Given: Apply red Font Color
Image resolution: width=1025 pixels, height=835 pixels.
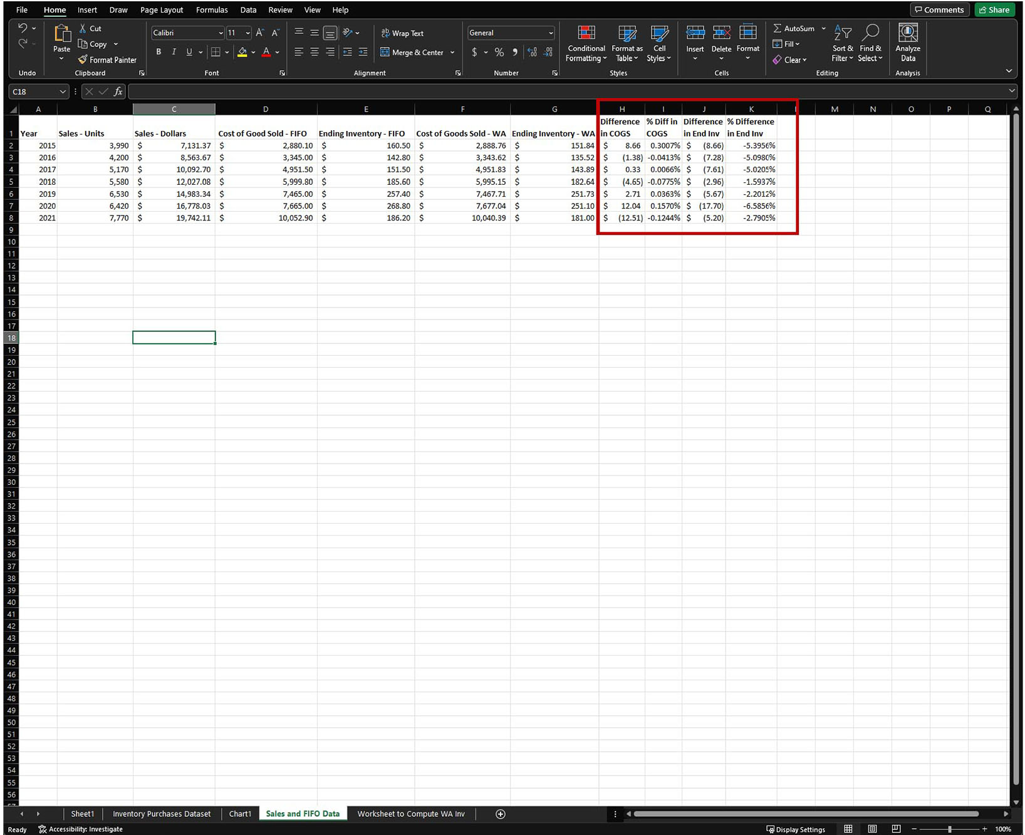Looking at the screenshot, I should [266, 52].
